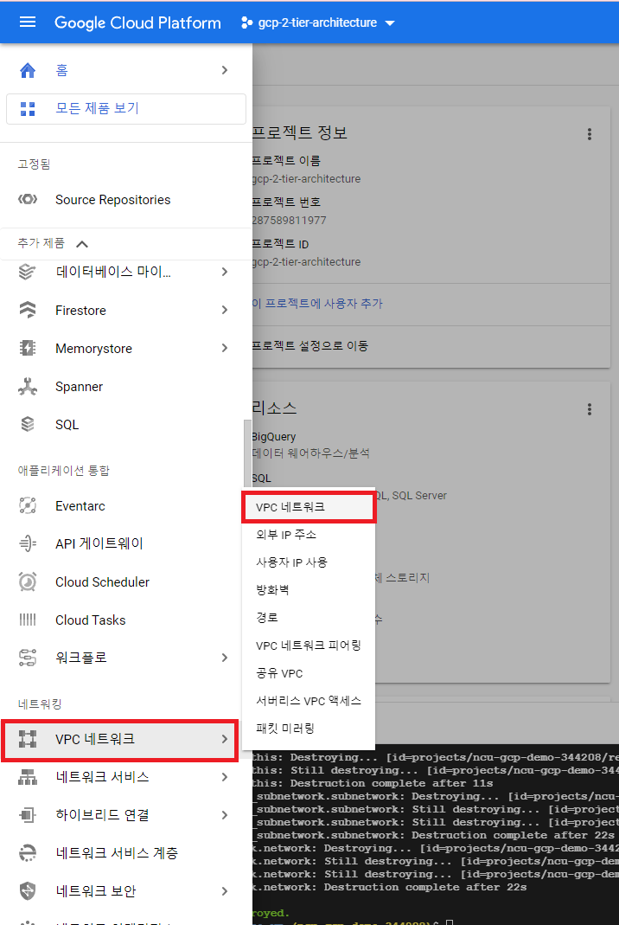Click the Cloud Tasks bars icon
This screenshot has height=925, width=619.
tap(28, 620)
